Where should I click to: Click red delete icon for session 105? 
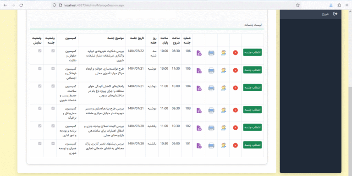pyautogui.click(x=235, y=70)
